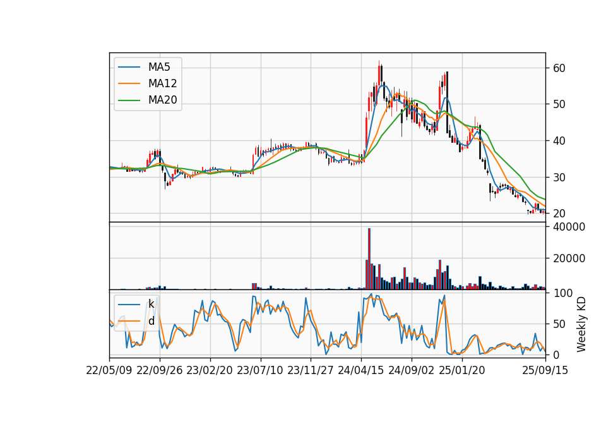Click the KD axis value 0
This screenshot has width=606, height=436.
coord(555,354)
